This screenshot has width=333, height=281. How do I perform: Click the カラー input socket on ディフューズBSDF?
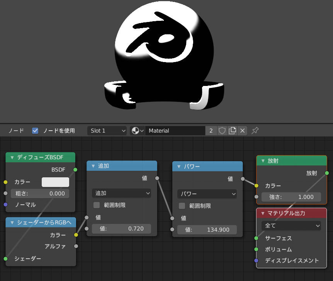coord(5,182)
